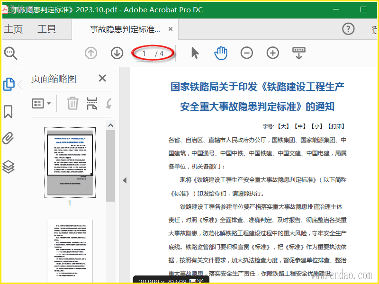The image size is (379, 284).
Task: Toggle the page thumbnails panel icon
Action: [x=9, y=84]
